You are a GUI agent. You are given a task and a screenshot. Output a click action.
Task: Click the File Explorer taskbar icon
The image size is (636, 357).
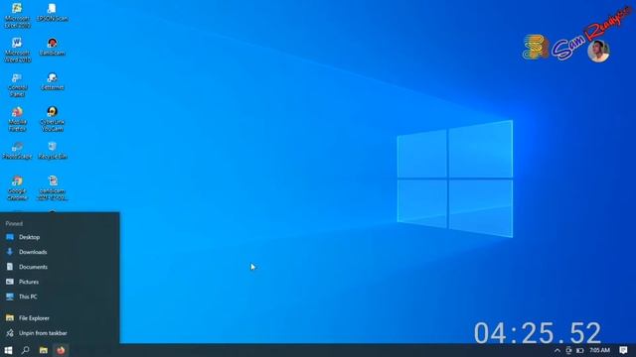click(x=44, y=350)
